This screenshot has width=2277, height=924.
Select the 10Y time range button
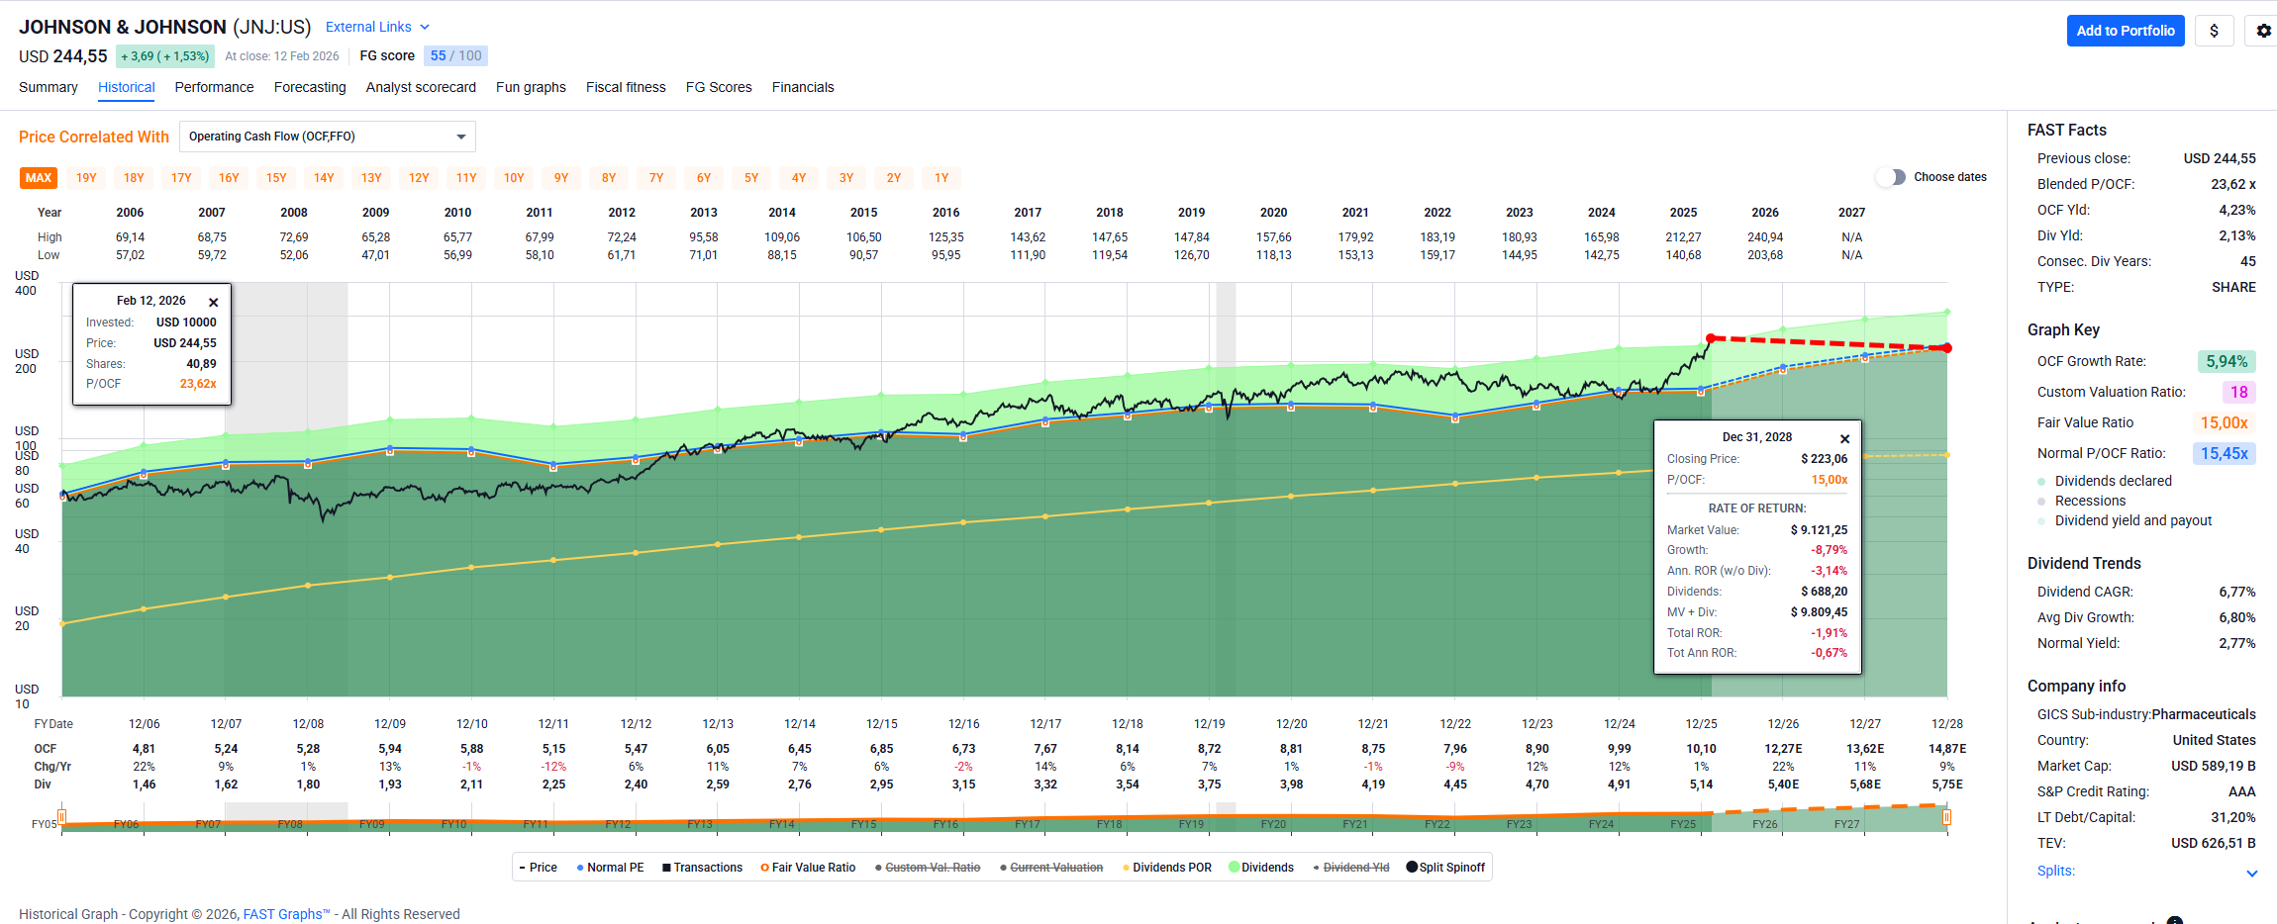pos(514,178)
